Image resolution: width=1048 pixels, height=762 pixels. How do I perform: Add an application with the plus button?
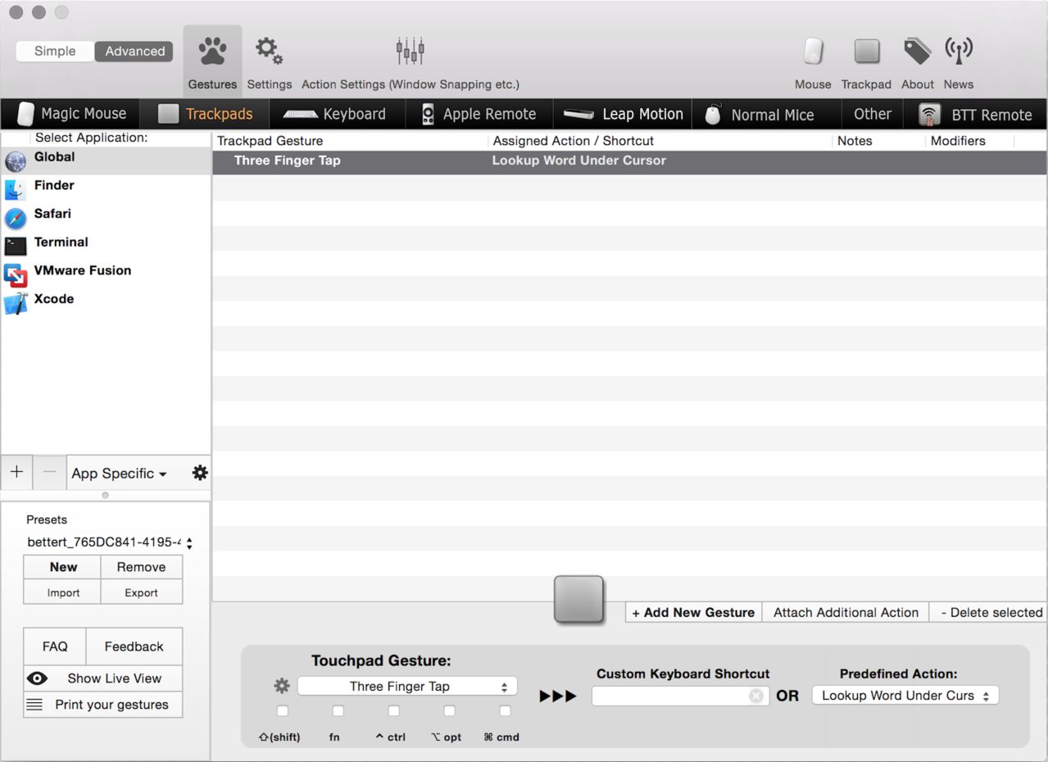point(16,472)
